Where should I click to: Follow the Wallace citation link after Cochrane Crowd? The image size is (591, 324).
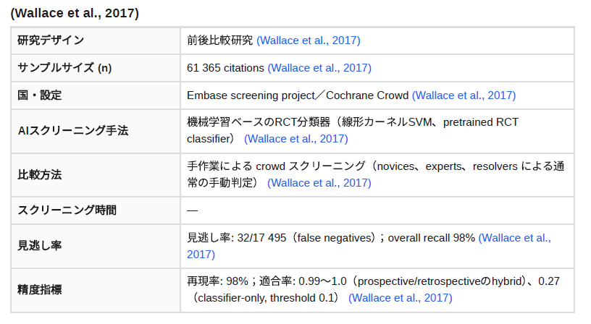coord(464,95)
